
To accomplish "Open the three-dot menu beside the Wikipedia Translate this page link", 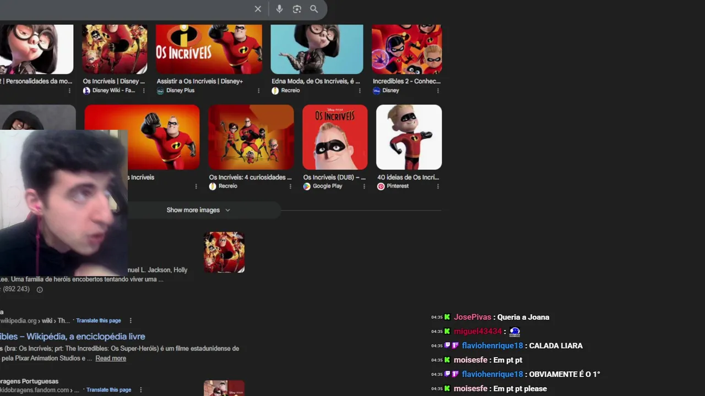I will pyautogui.click(x=131, y=321).
